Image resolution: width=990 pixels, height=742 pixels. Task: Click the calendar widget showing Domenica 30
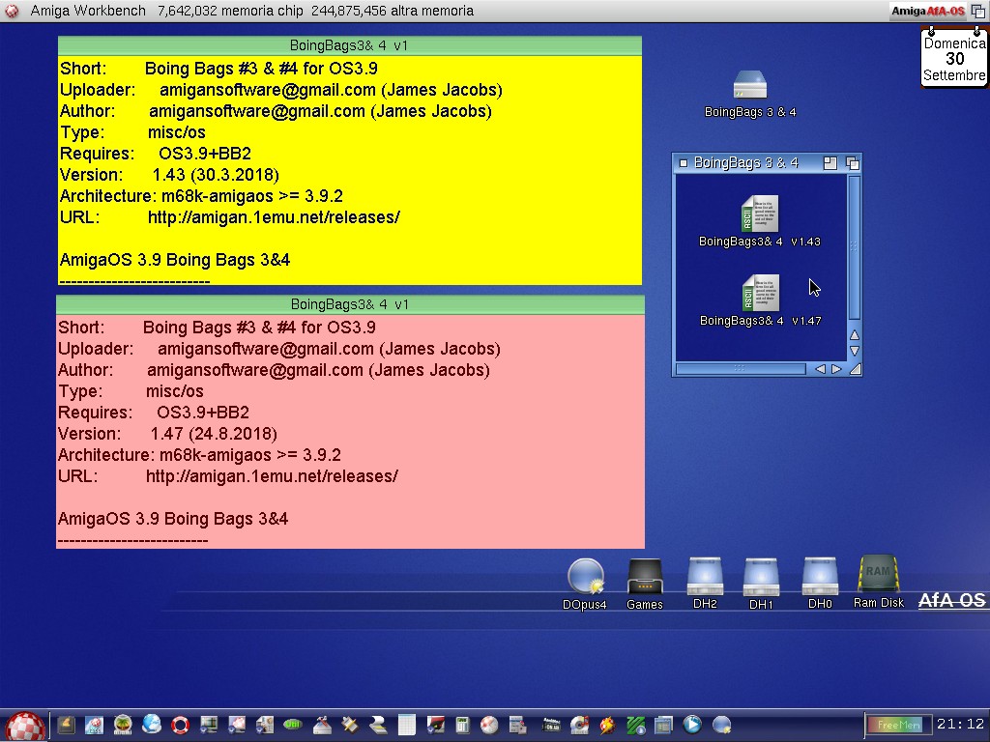click(954, 59)
